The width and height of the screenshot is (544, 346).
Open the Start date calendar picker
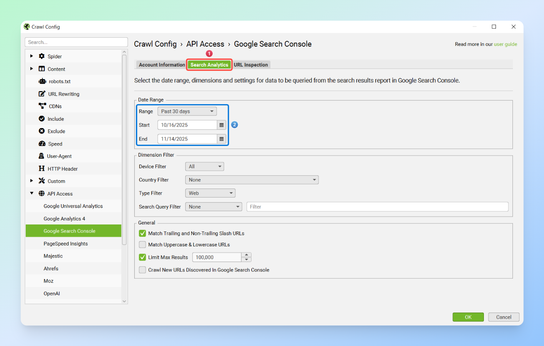222,125
